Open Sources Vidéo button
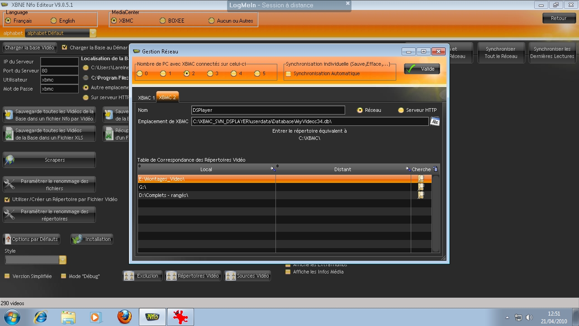Viewport: 579px width, 326px height. [x=247, y=276]
